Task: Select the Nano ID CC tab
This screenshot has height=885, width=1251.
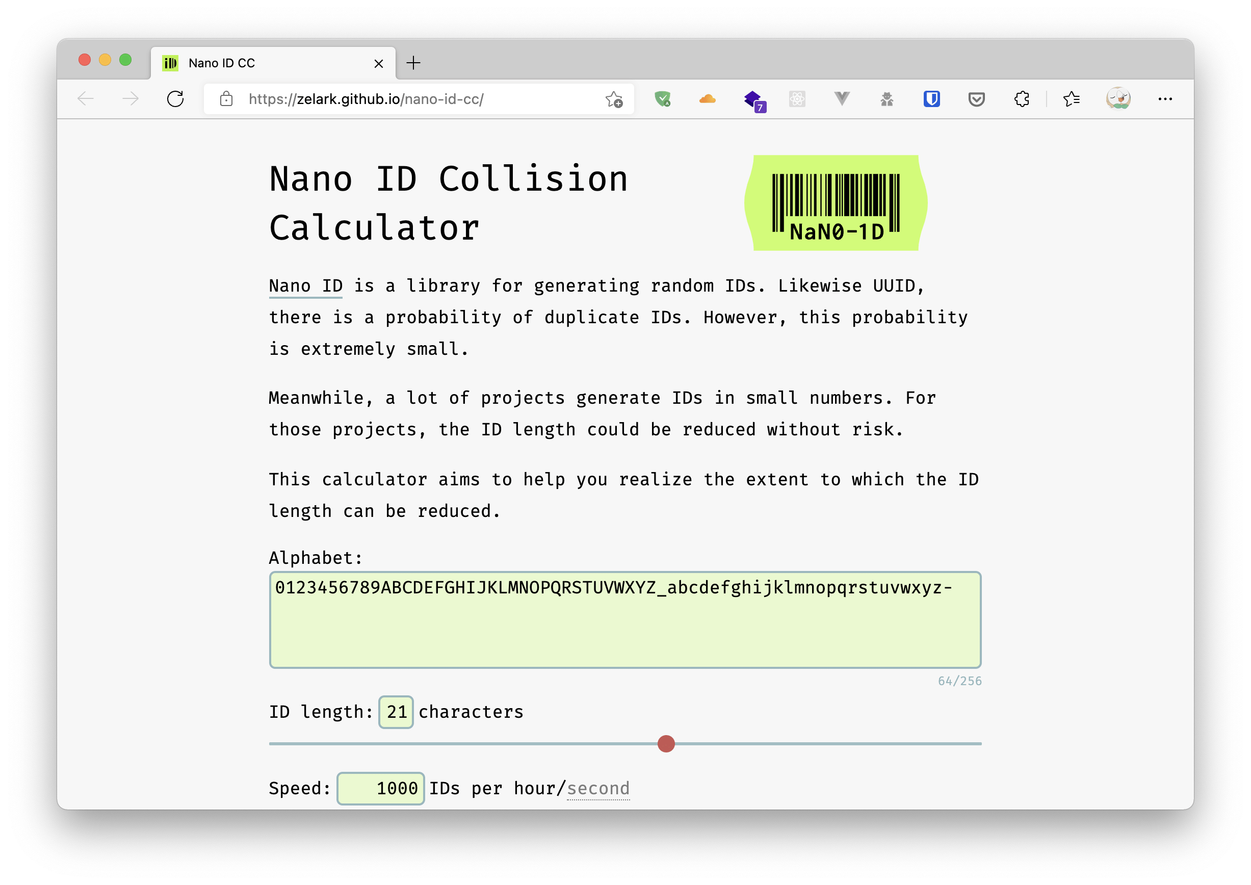Action: pos(273,63)
